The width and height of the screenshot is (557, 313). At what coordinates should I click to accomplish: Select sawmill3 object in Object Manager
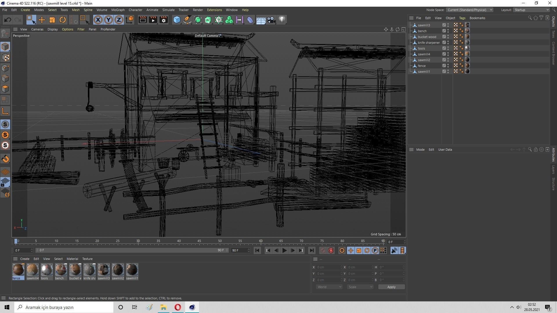(x=424, y=25)
